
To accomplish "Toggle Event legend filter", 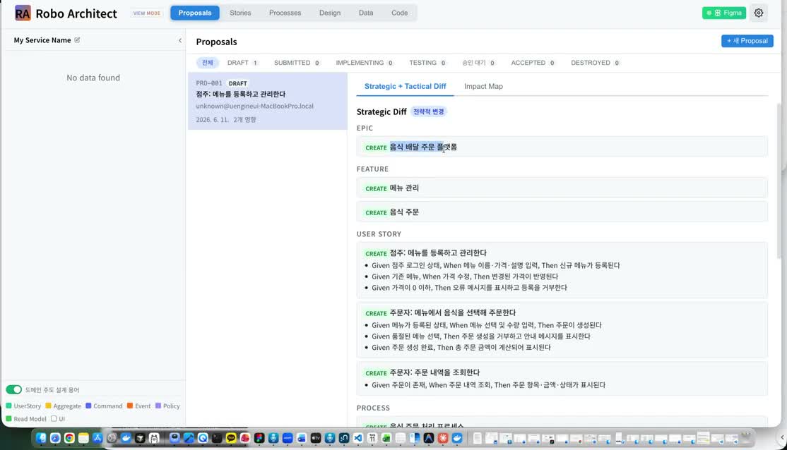I will click(139, 406).
